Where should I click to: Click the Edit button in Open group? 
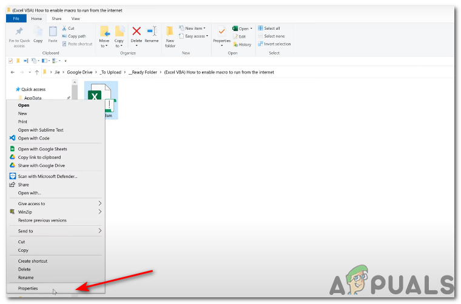click(240, 36)
